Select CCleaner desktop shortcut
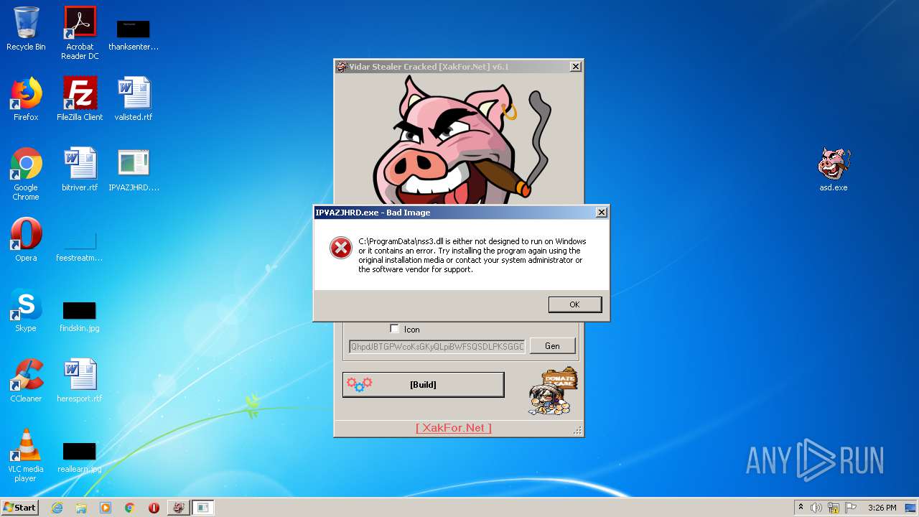 (x=26, y=381)
